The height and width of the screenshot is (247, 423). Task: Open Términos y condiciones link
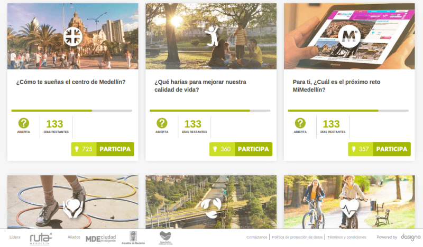347,237
